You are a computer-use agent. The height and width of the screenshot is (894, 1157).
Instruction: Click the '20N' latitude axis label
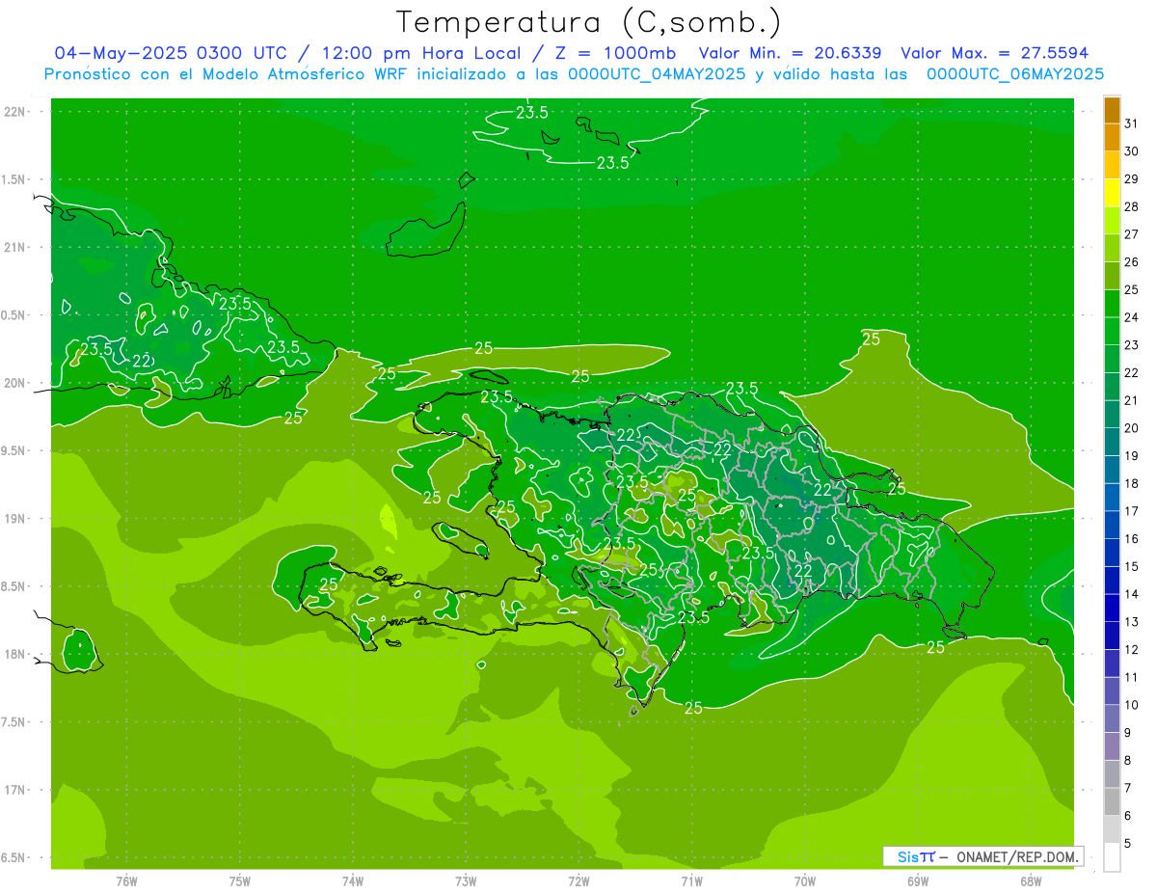coord(14,383)
